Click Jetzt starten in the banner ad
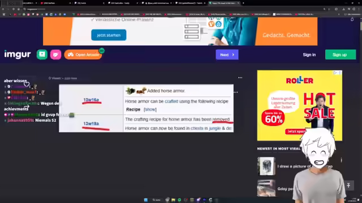 109,35
